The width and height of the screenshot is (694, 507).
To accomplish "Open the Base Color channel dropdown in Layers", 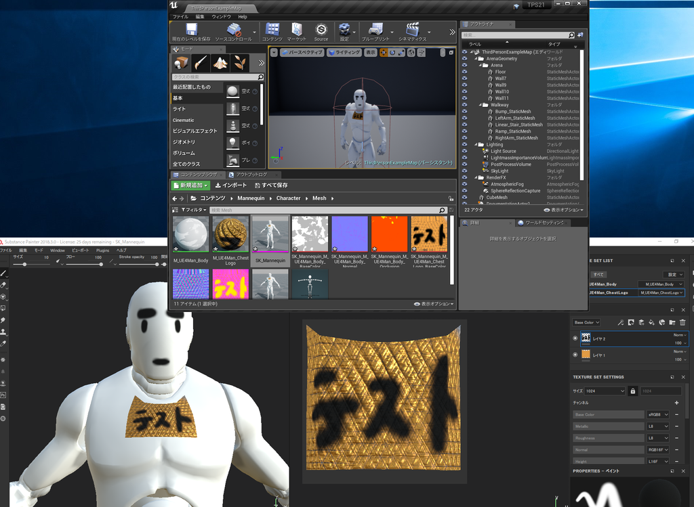I will 586,322.
